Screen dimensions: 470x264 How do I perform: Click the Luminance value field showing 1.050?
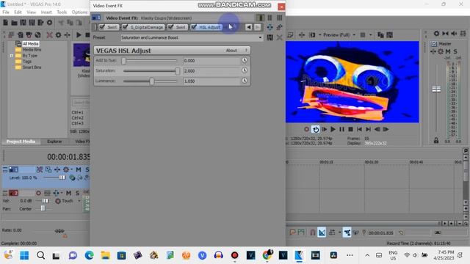211,81
